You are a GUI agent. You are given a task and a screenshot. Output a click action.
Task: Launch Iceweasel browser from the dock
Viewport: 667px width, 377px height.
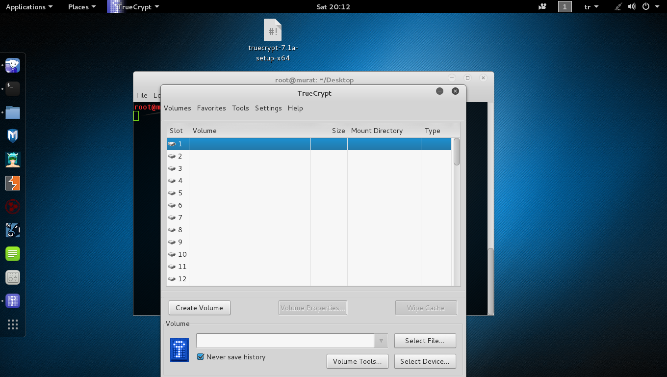pos(13,65)
